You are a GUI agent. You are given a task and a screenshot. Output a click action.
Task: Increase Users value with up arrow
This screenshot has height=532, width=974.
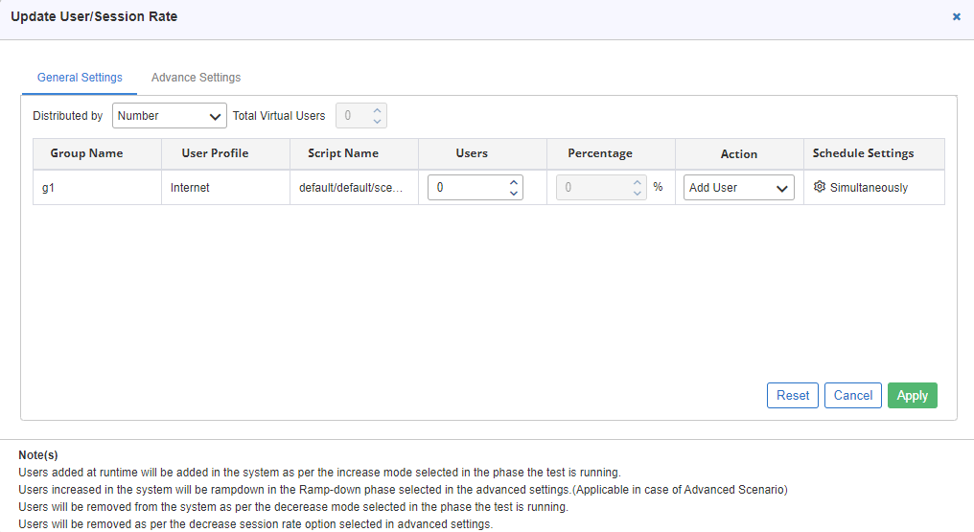514,182
